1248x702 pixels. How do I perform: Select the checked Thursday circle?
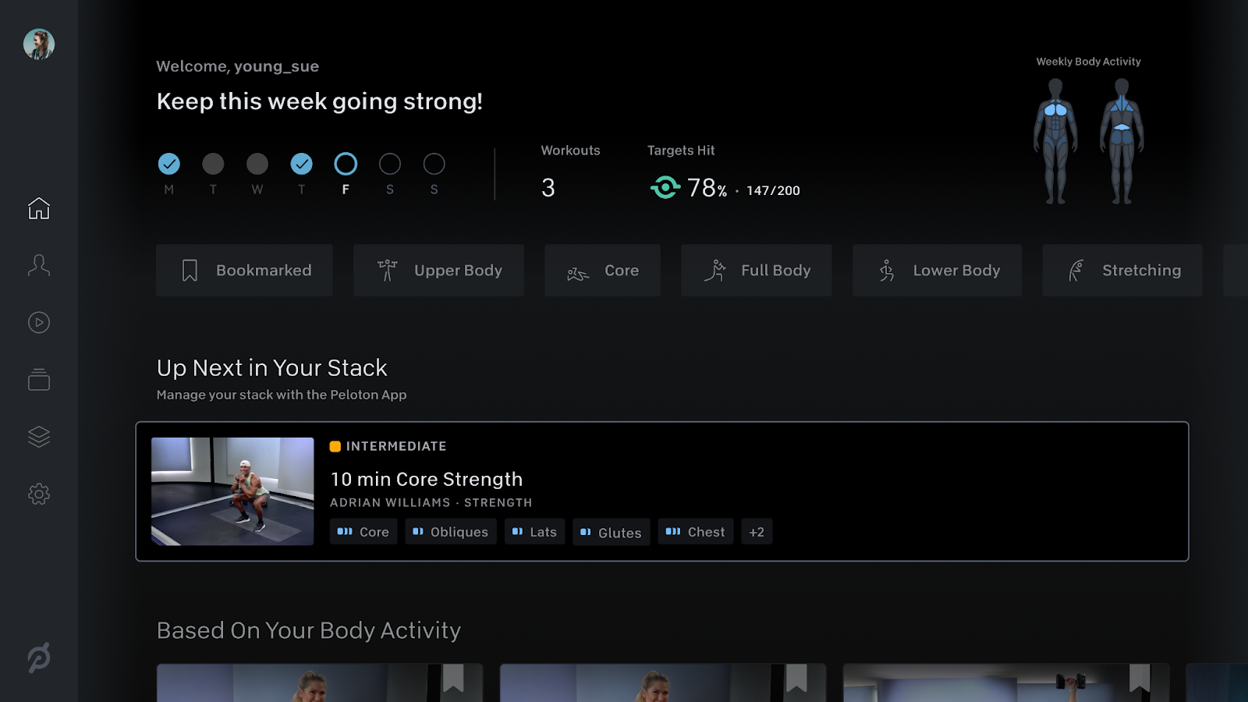click(x=302, y=164)
